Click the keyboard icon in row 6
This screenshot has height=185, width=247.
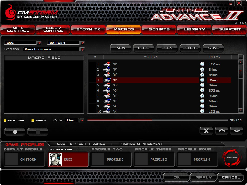[x=107, y=90]
